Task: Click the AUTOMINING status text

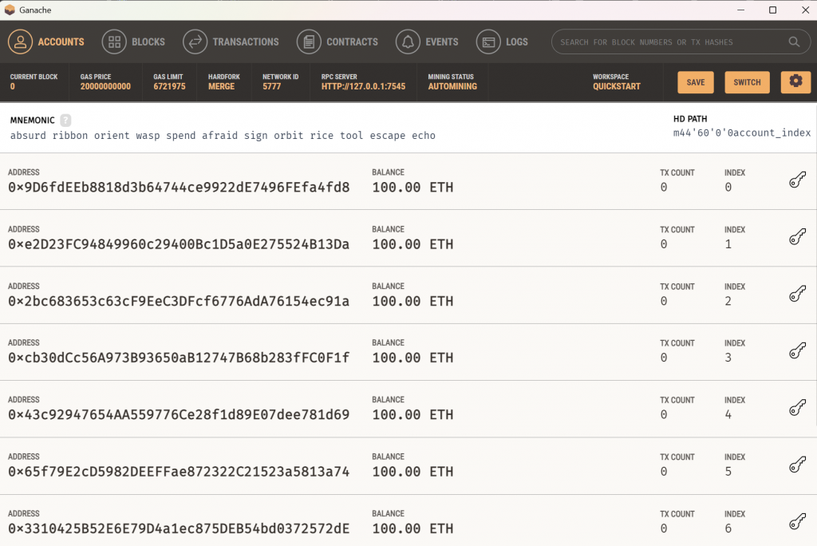Action: 452,86
